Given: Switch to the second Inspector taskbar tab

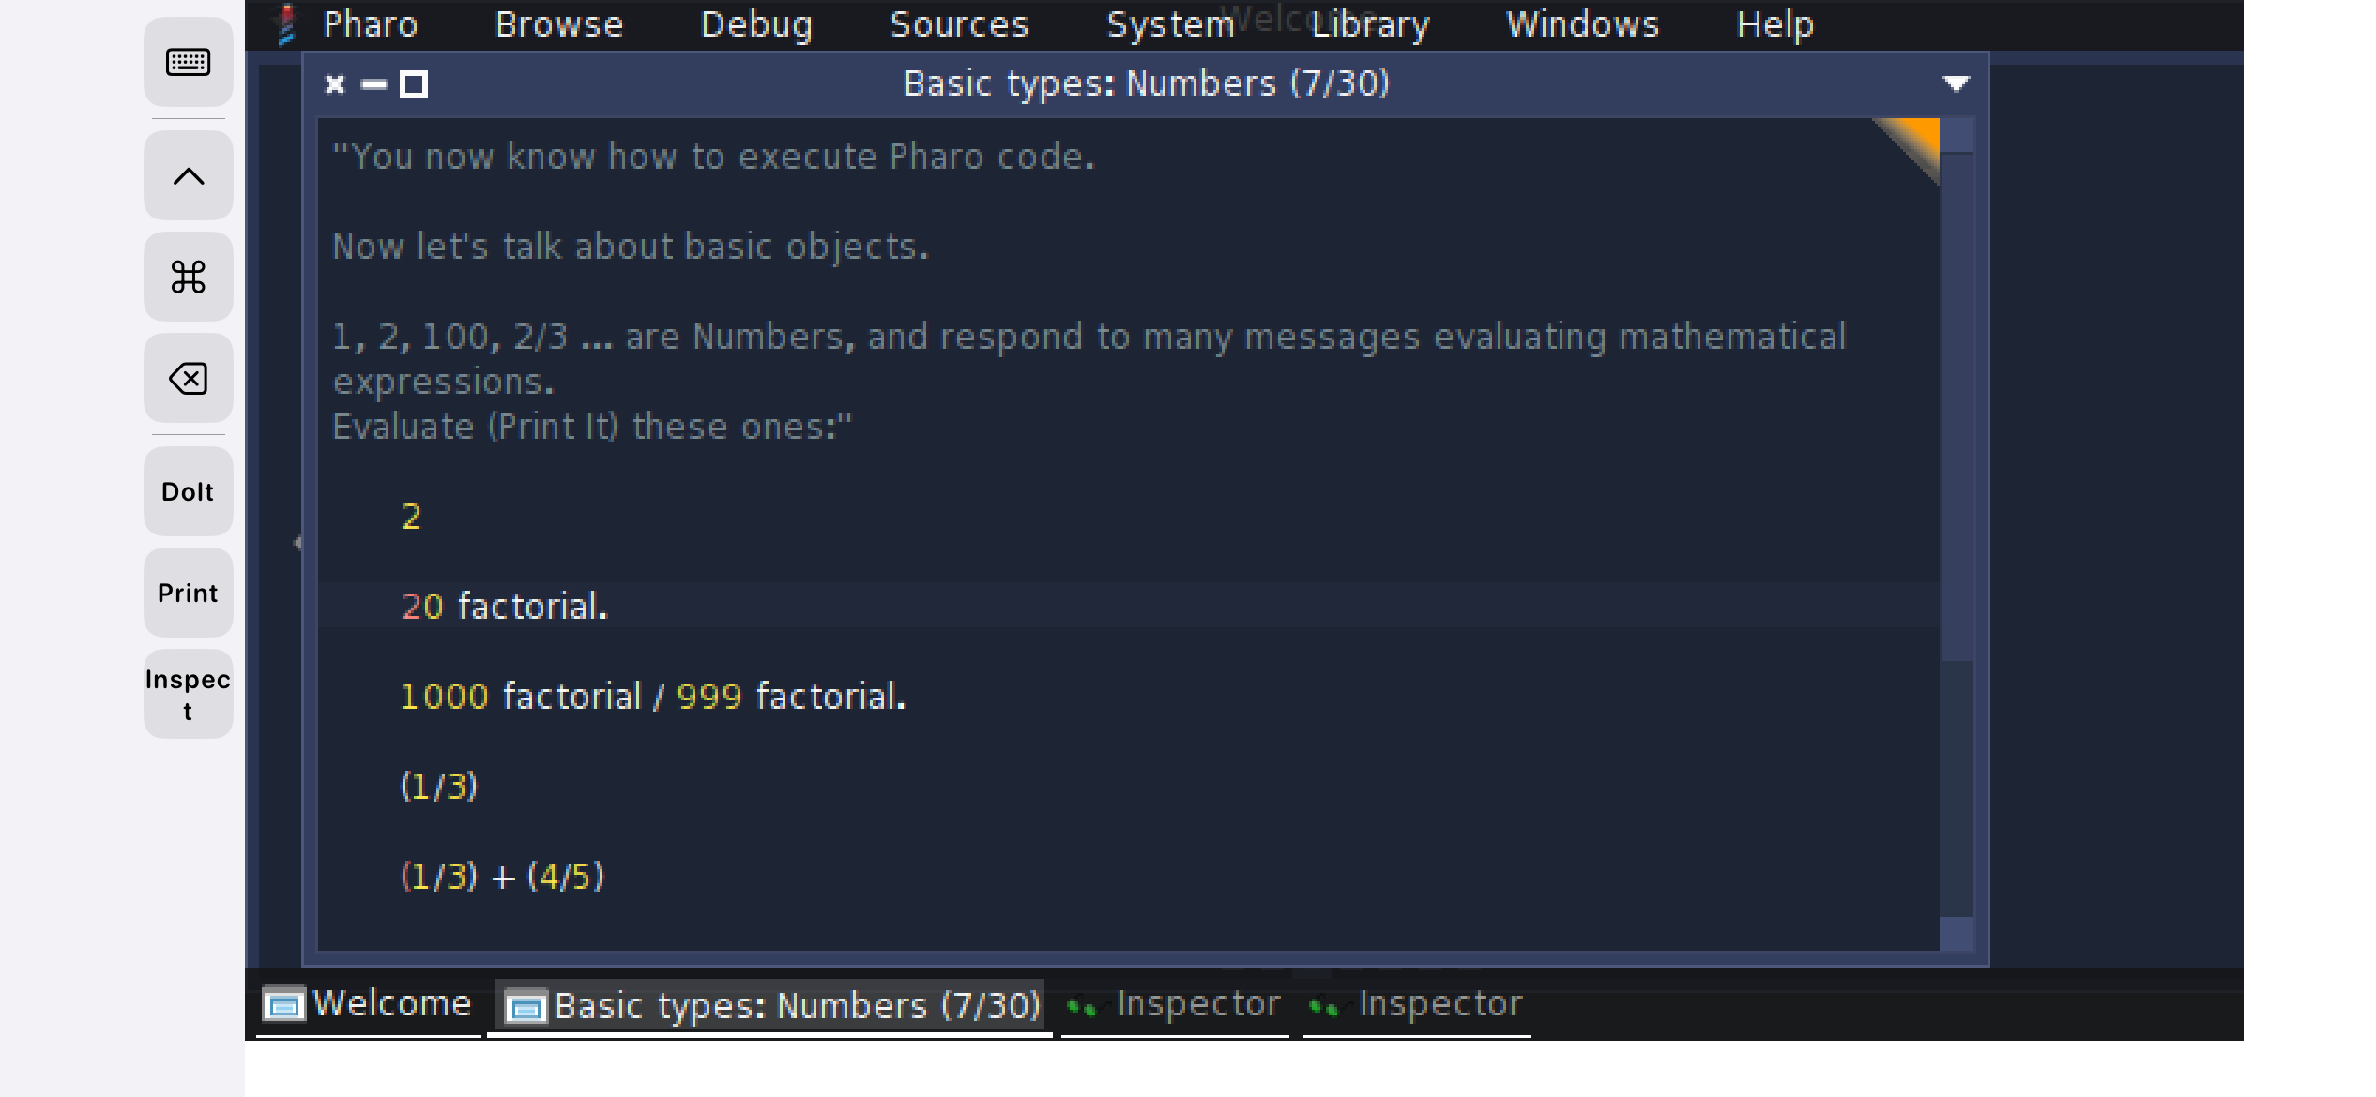Looking at the screenshot, I should [1417, 1005].
